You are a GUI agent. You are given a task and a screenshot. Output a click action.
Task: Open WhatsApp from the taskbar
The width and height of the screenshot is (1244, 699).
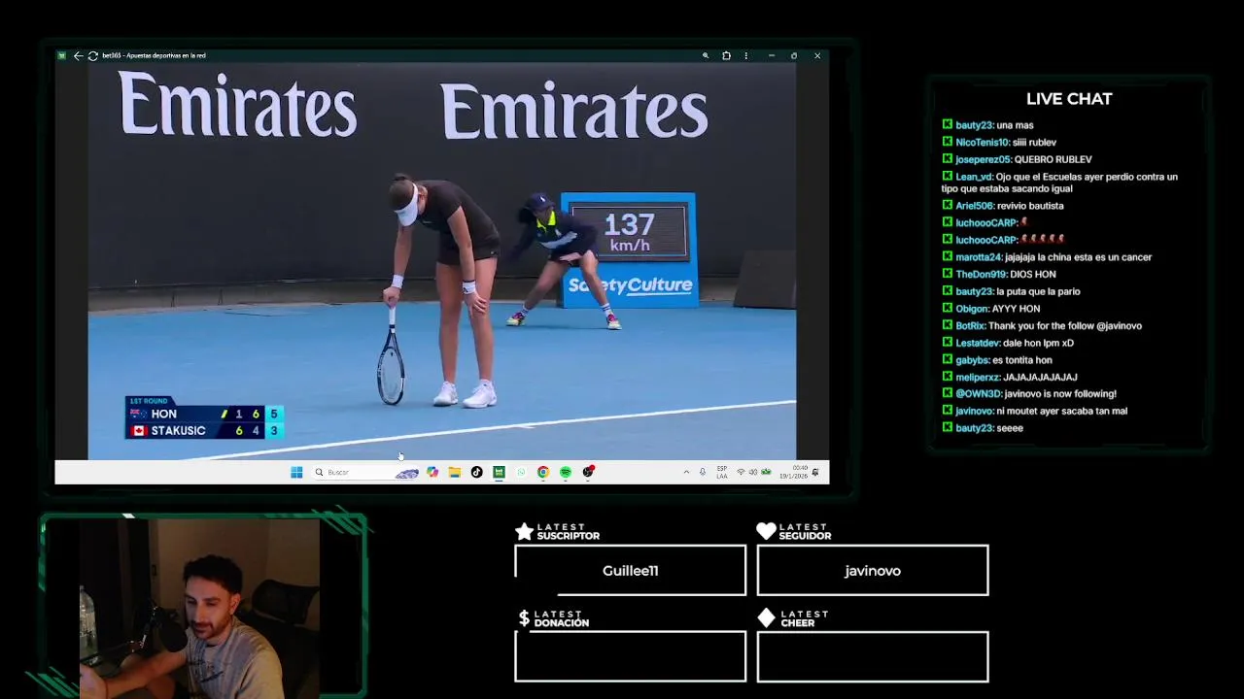point(521,472)
